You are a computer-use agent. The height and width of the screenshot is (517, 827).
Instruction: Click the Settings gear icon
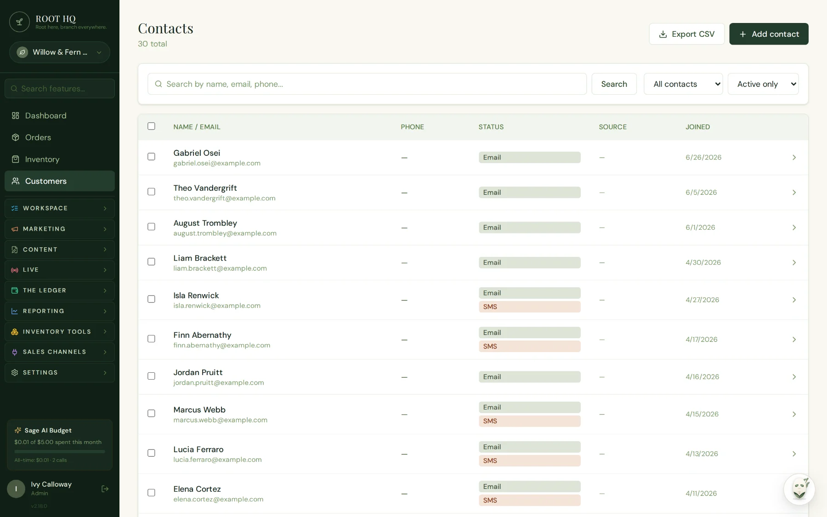click(15, 373)
